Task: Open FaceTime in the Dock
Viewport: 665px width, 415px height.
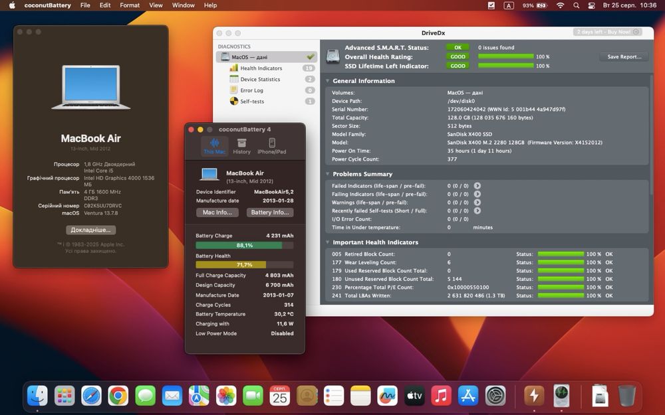Action: [x=253, y=396]
